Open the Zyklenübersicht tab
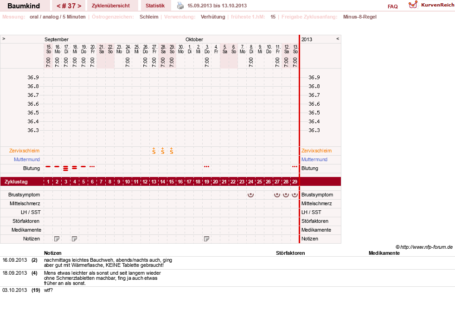Screen dimensions: 455x309 point(110,6)
